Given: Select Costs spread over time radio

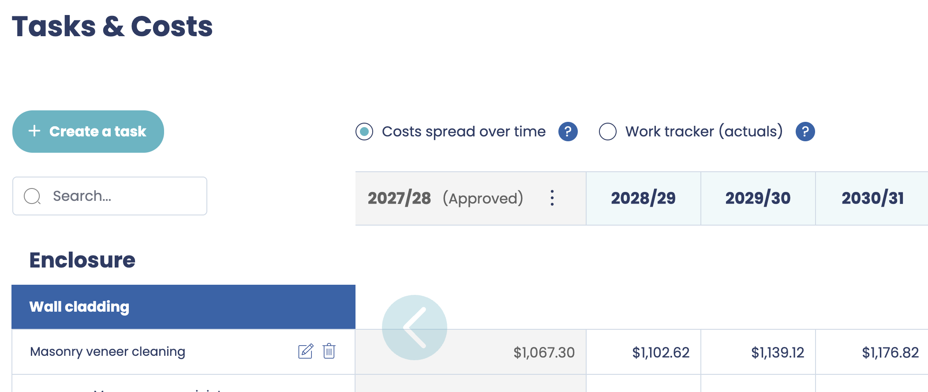Looking at the screenshot, I should (364, 132).
